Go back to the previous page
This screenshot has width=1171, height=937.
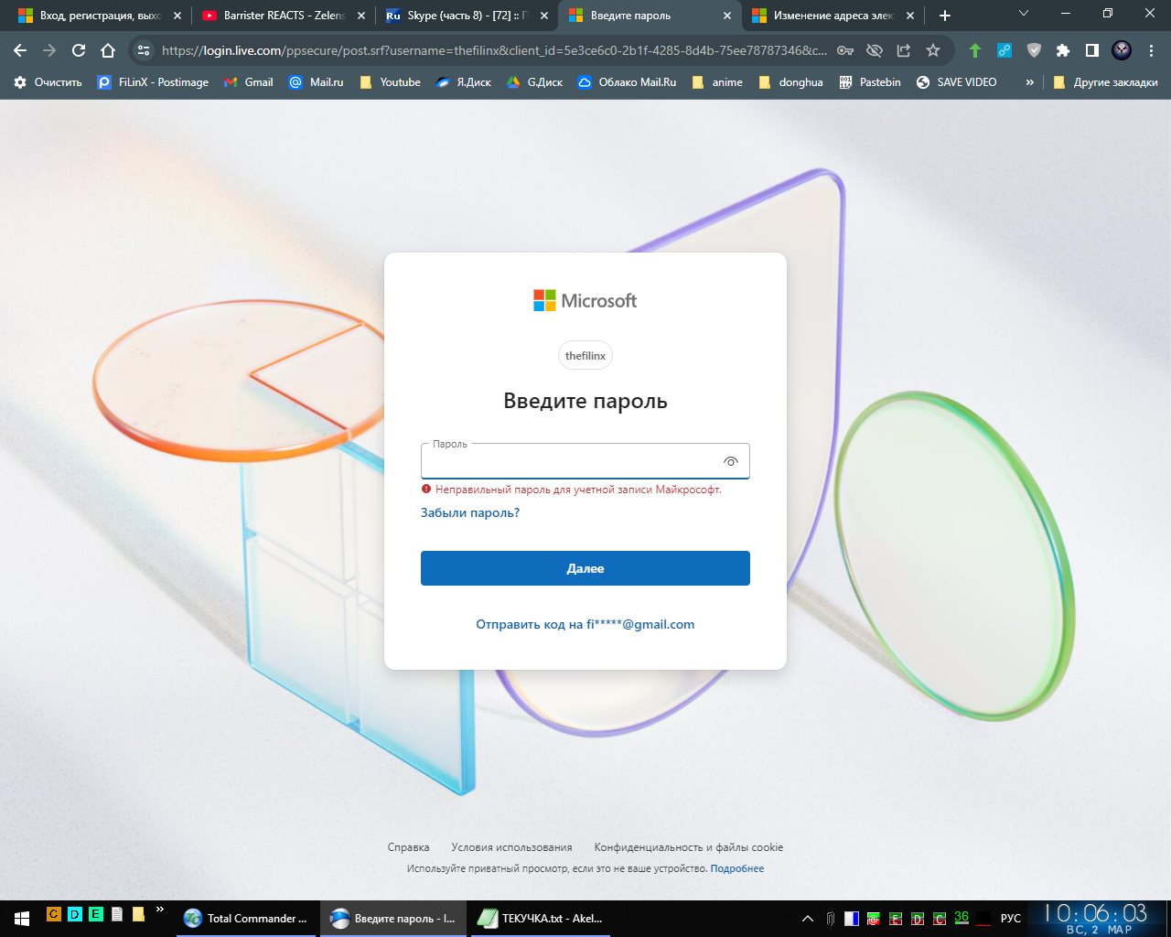click(x=20, y=50)
